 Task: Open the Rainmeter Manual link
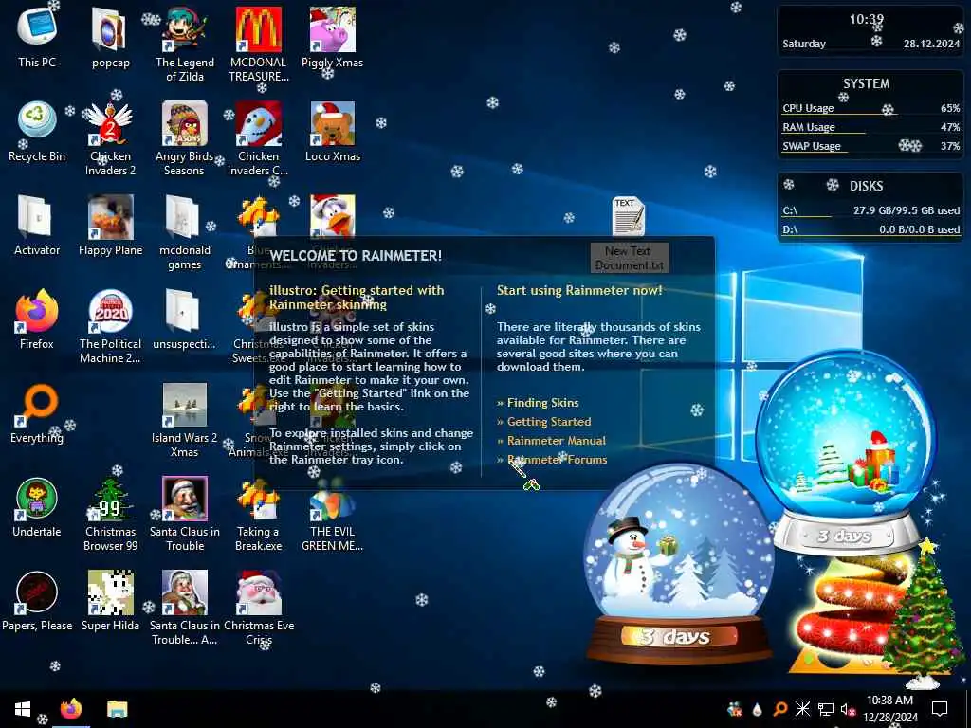pyautogui.click(x=556, y=441)
